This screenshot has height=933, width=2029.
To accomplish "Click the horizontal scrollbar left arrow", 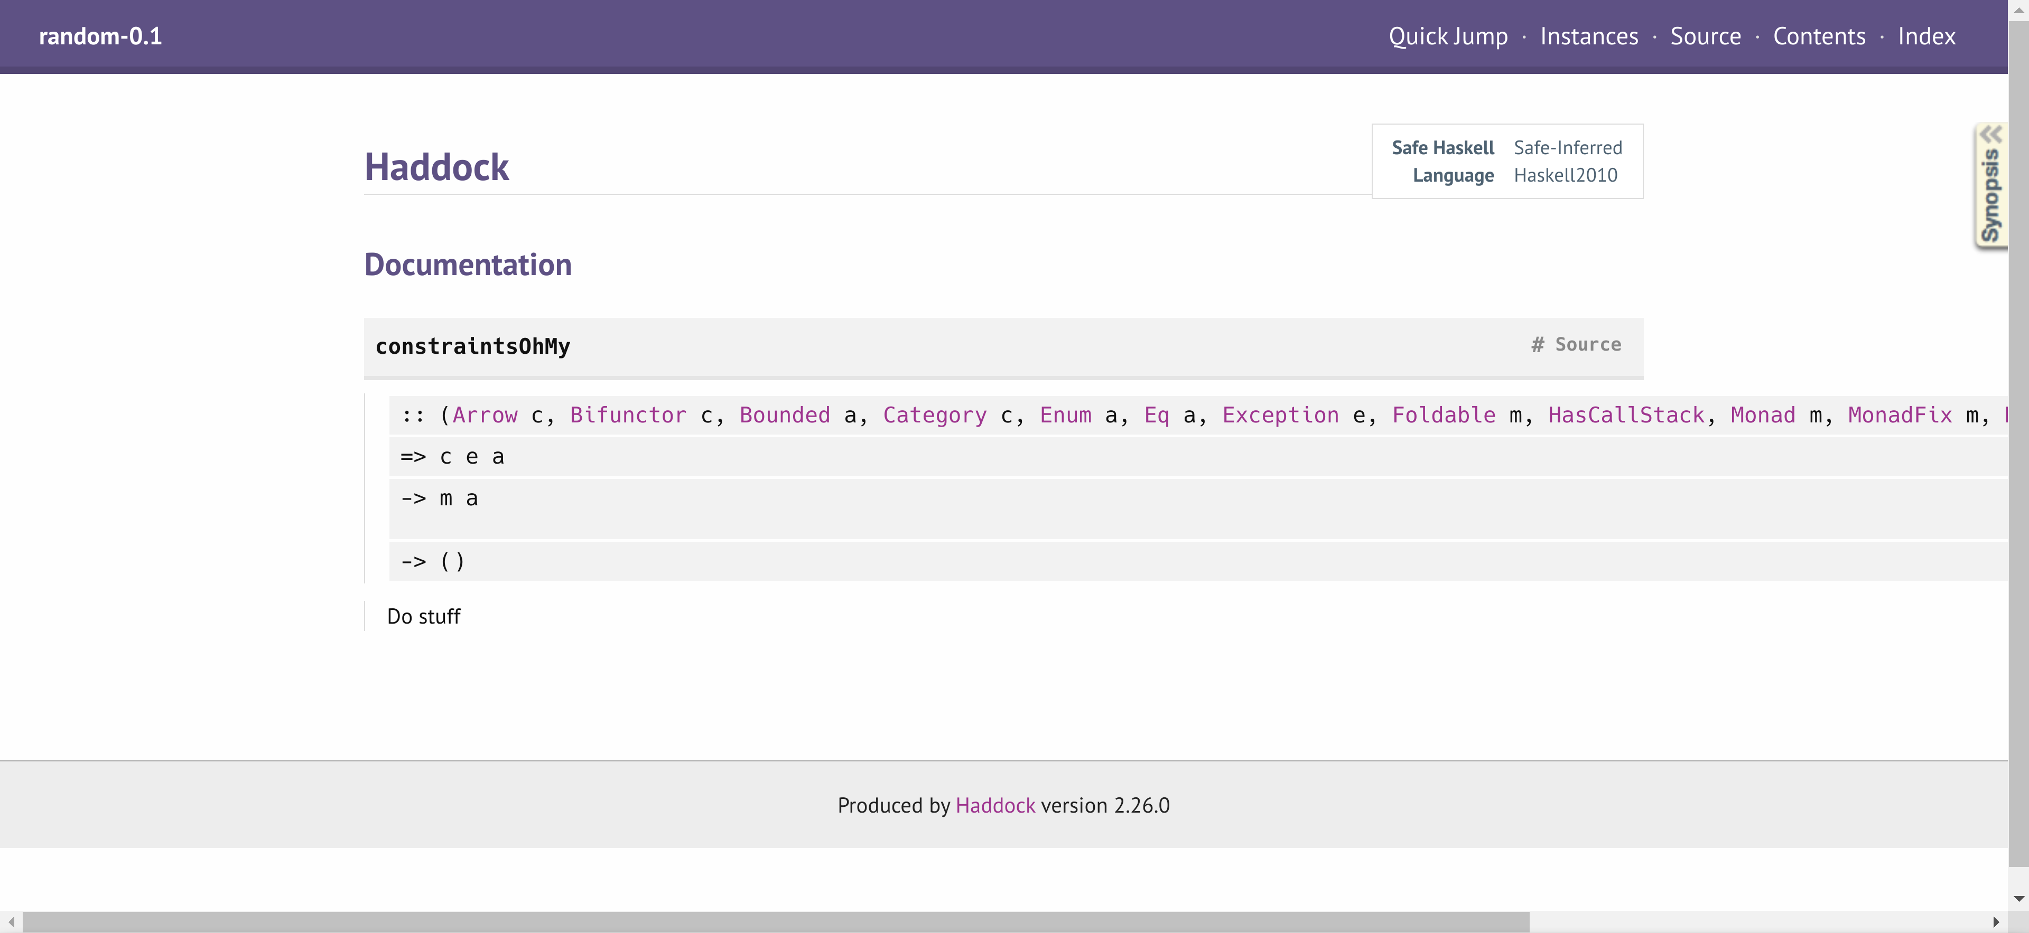I will pyautogui.click(x=11, y=922).
